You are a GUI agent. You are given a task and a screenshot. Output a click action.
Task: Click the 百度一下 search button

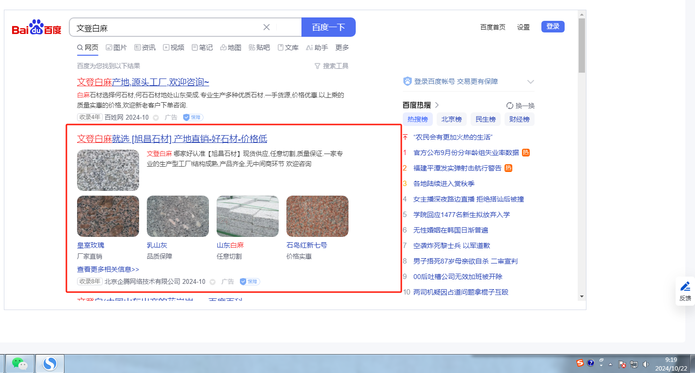[329, 27]
